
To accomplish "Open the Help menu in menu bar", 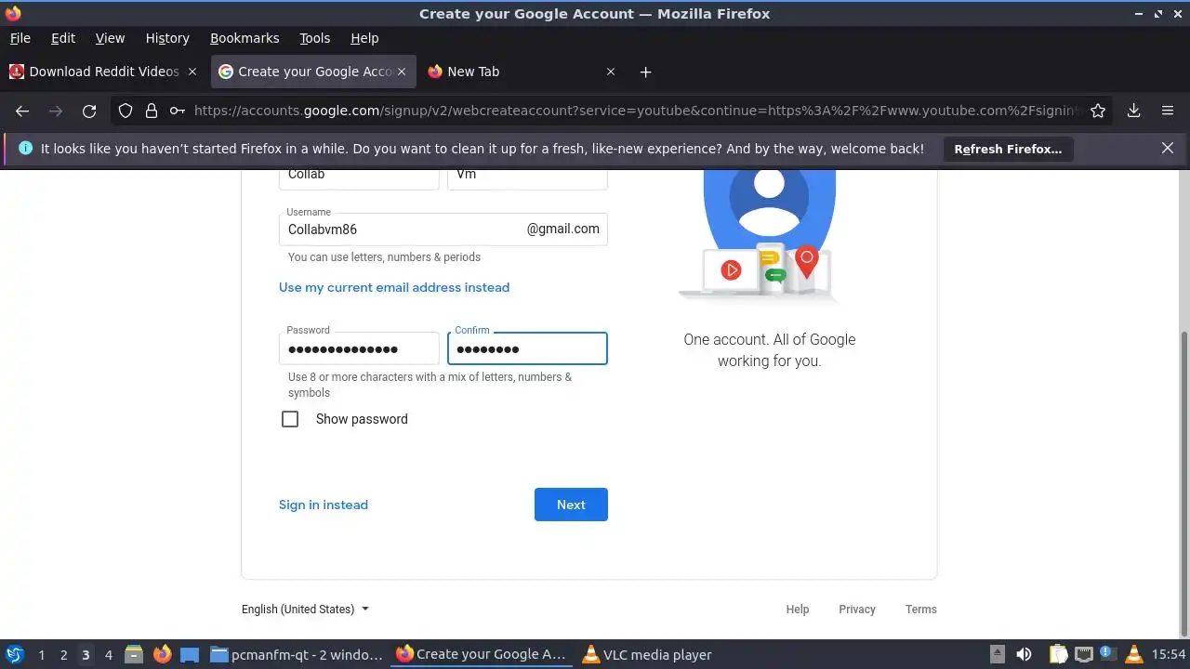I will pyautogui.click(x=364, y=38).
